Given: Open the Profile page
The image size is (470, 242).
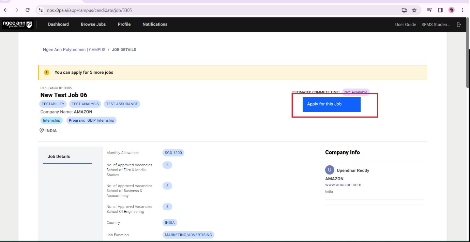Looking at the screenshot, I should pos(124,25).
